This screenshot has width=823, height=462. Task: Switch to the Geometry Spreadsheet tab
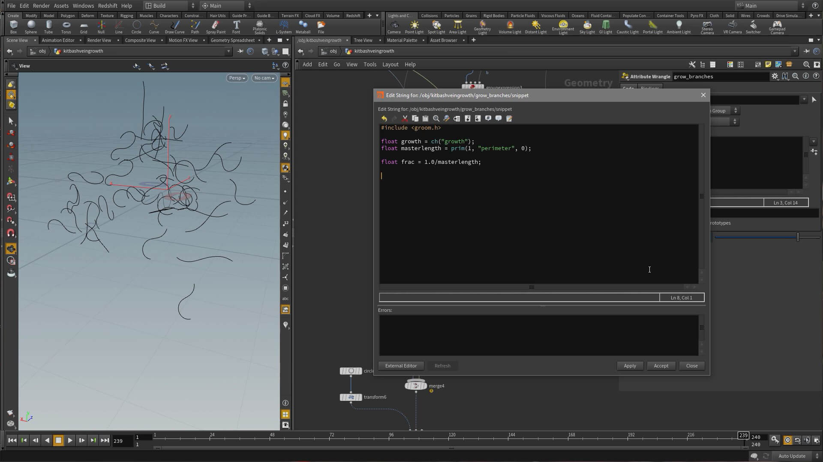click(232, 40)
